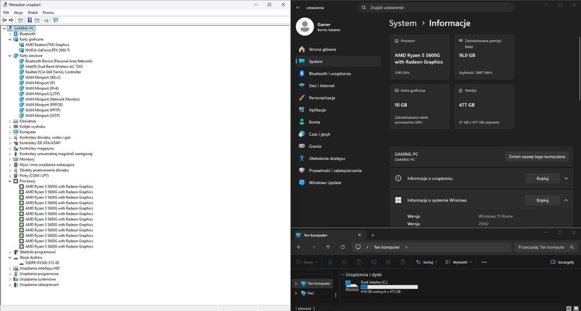Click Zmień nazwę tego komputera button
581x311 pixels.
(x=536, y=156)
